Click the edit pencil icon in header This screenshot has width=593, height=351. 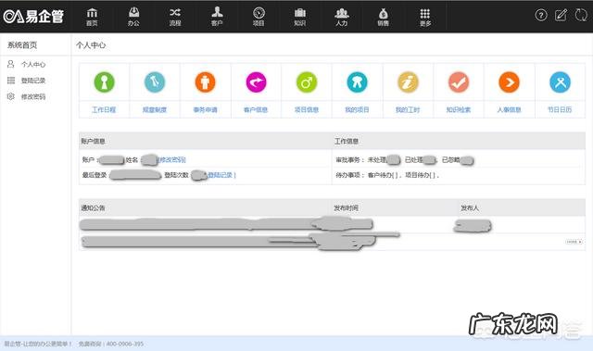[x=561, y=15]
